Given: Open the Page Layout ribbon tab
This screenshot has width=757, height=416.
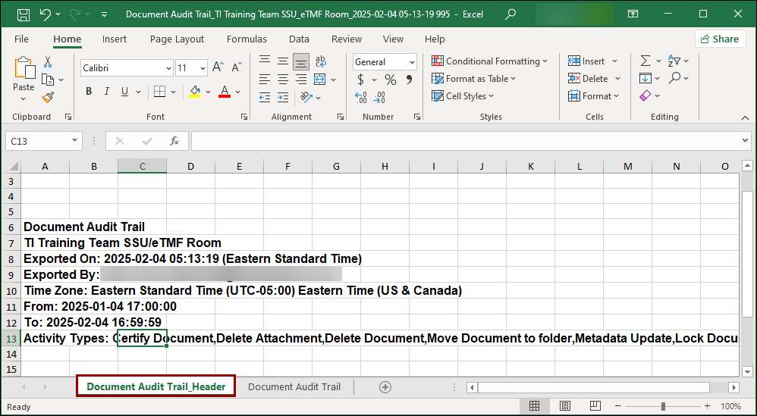Looking at the screenshot, I should pyautogui.click(x=177, y=39).
